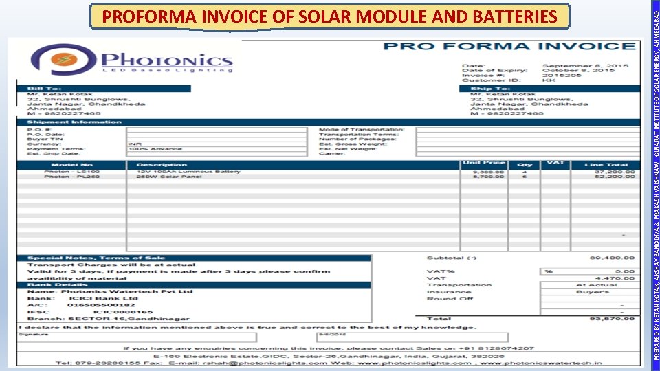The image size is (660, 371).
Task: Click the E-169 Electronic Estate address line
Action: point(329,357)
